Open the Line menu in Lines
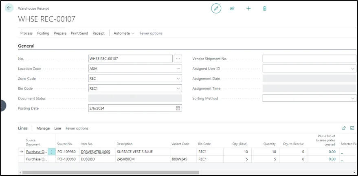Image resolution: width=358 pixels, height=176 pixels. click(57, 128)
